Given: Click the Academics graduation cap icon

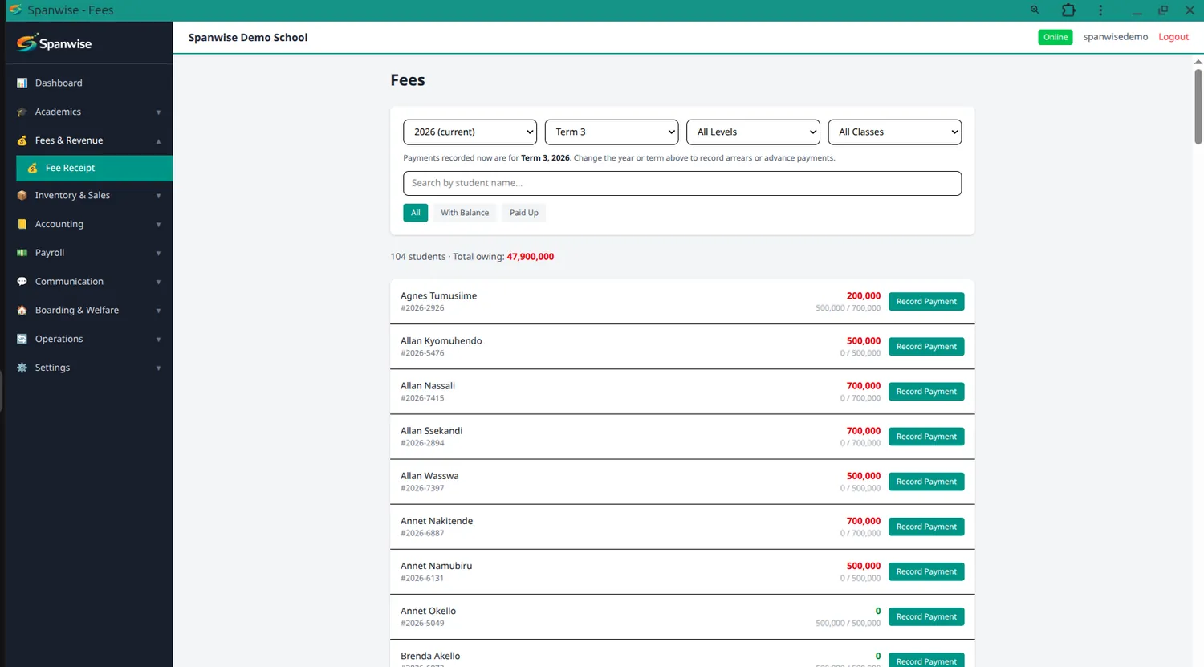Looking at the screenshot, I should 22,112.
